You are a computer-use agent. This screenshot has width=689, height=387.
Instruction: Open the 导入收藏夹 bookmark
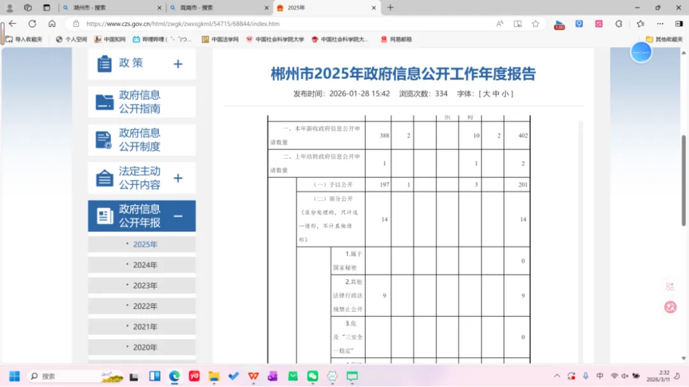click(x=24, y=40)
